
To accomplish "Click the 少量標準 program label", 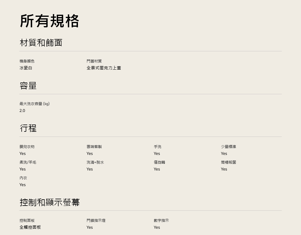I will click(228, 146).
